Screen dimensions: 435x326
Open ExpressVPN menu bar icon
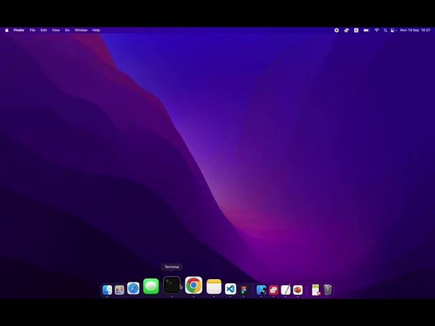347,30
